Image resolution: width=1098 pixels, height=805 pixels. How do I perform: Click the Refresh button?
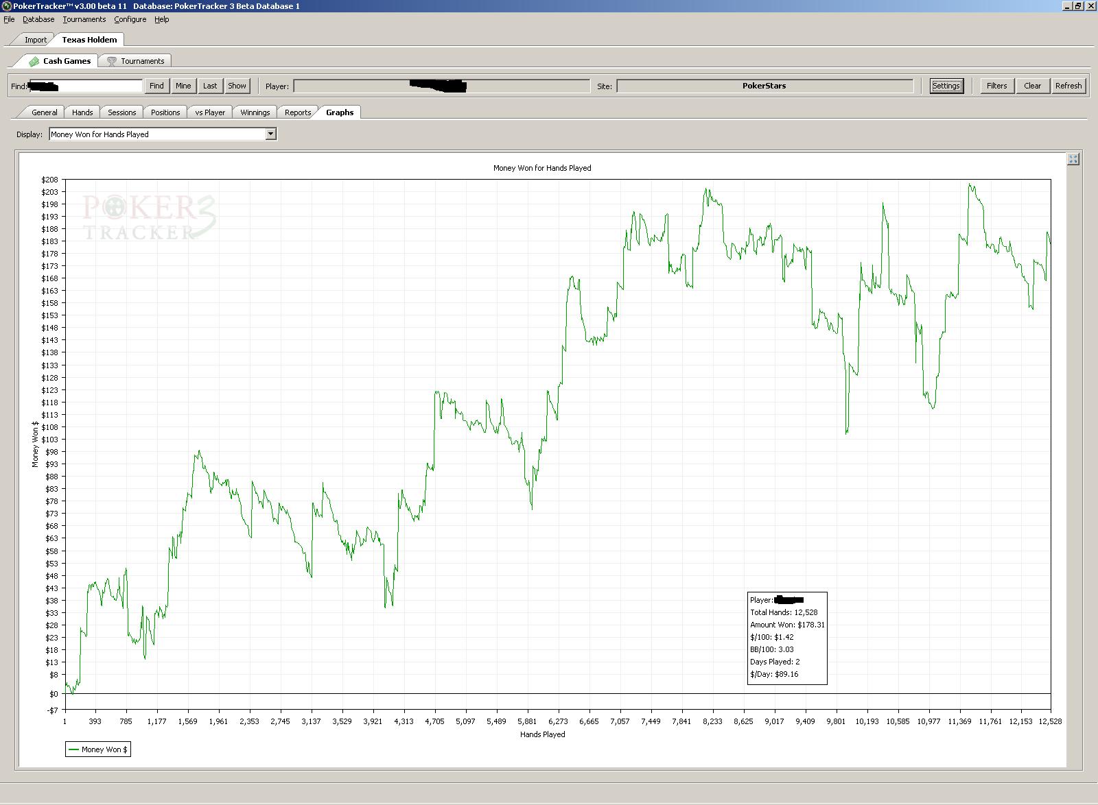pyautogui.click(x=1068, y=86)
